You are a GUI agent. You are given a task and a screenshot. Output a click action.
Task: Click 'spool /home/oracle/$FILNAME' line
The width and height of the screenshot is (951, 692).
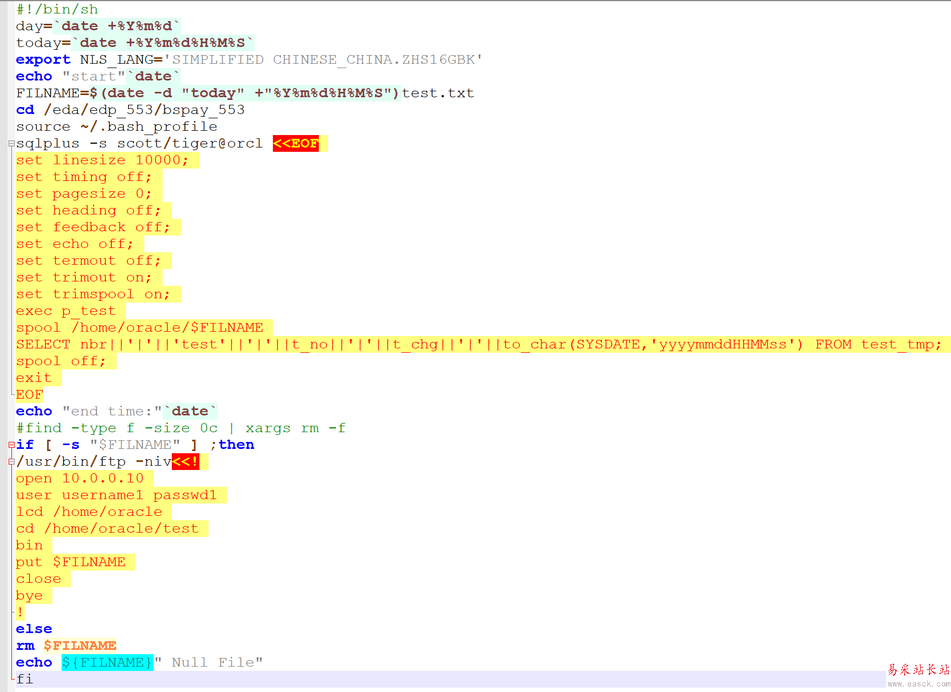tap(139, 327)
